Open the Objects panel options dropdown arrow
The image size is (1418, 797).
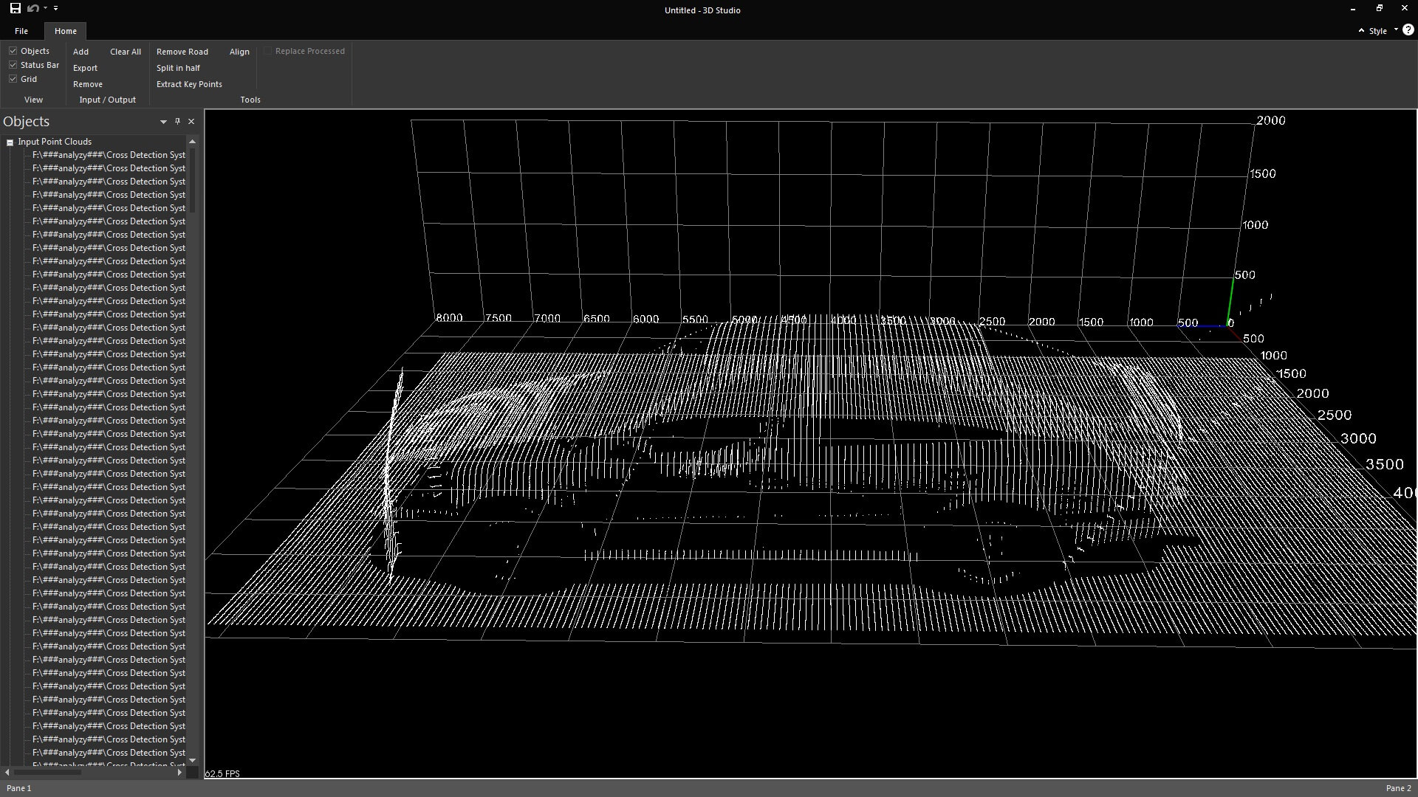point(163,122)
